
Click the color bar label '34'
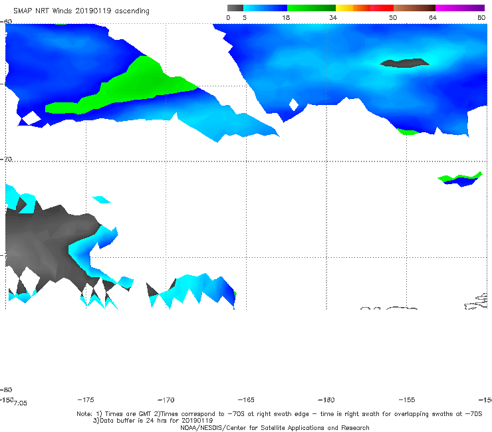coord(333,17)
